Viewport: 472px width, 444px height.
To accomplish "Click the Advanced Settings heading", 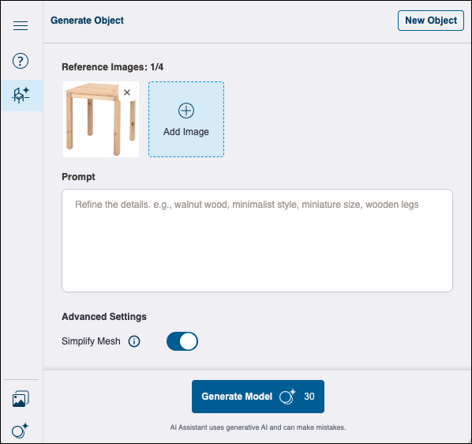I will 104,317.
